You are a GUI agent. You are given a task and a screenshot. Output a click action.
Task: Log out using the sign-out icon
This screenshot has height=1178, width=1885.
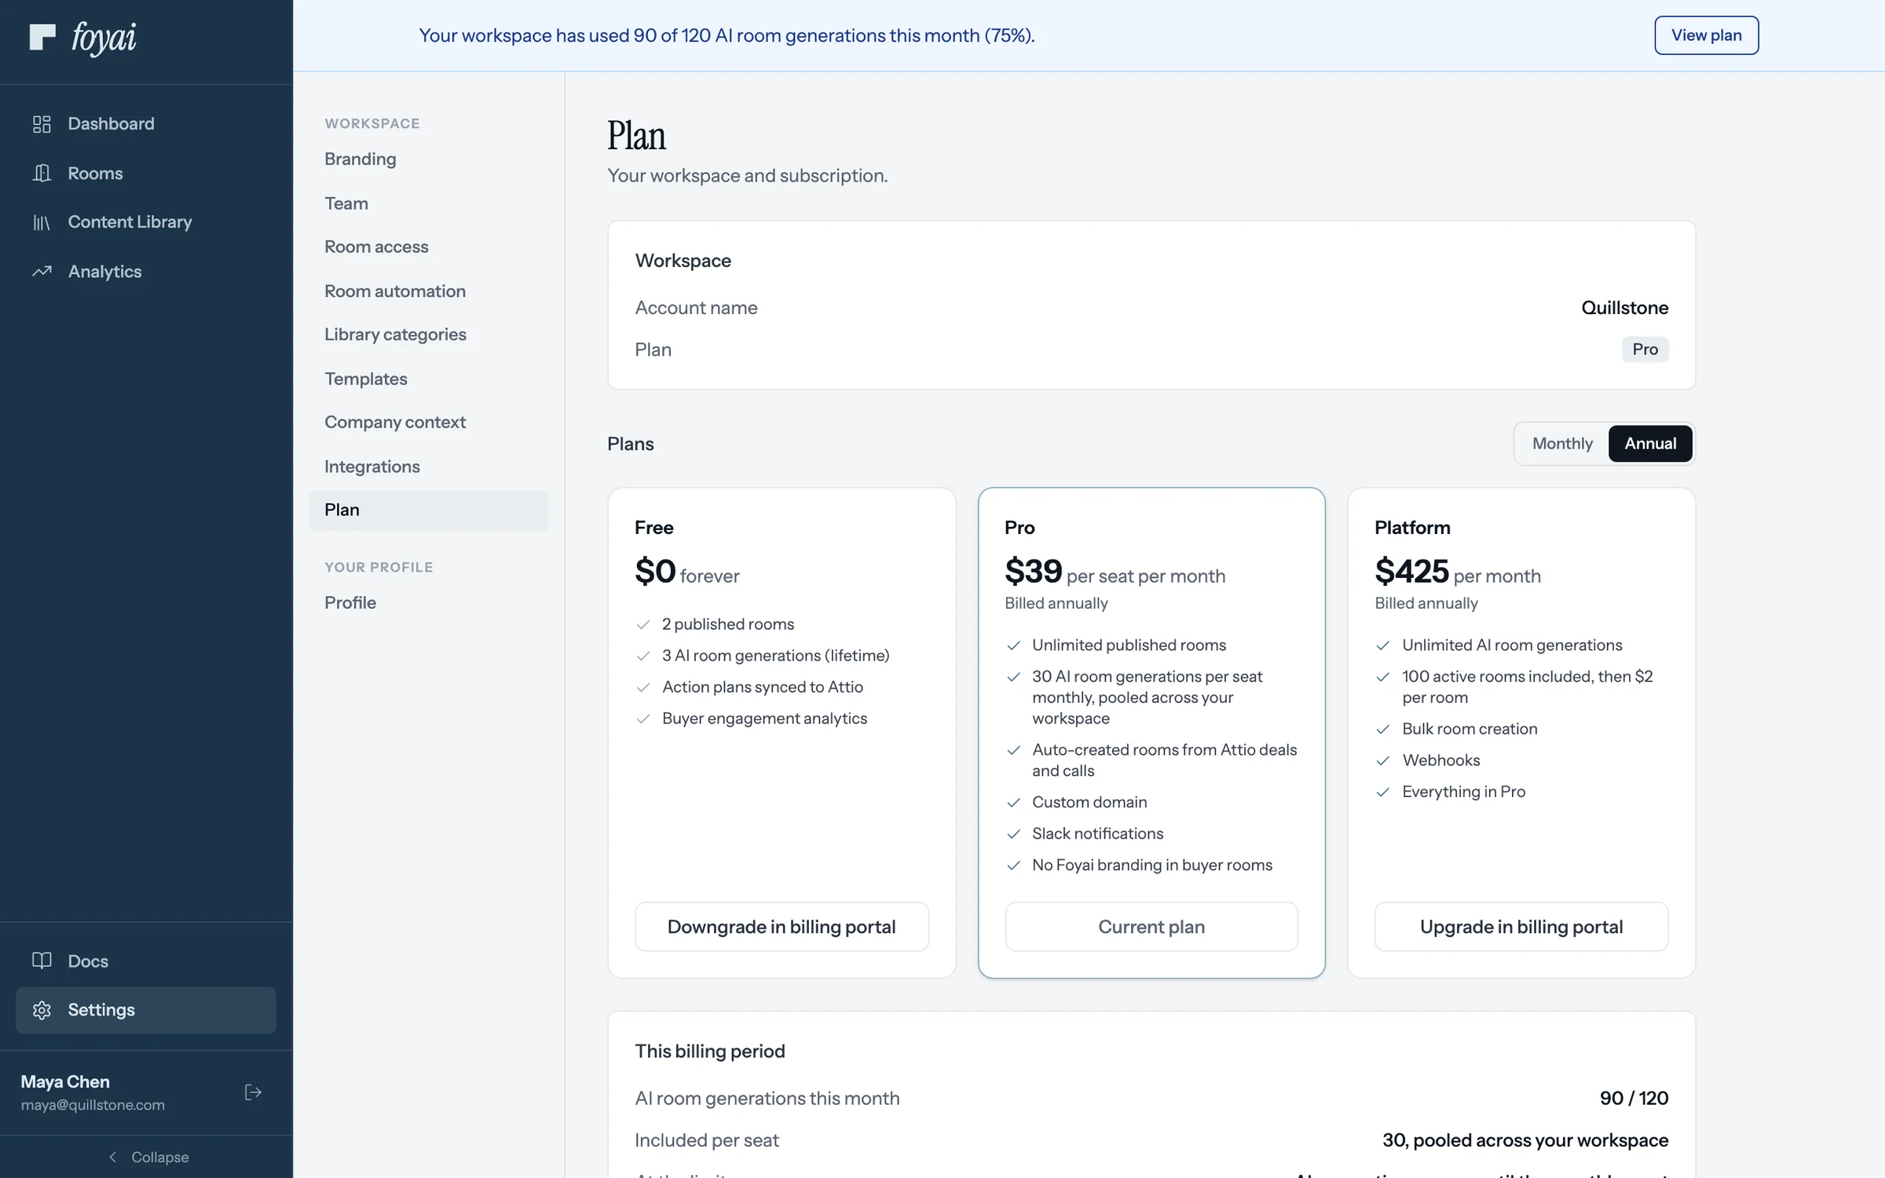click(x=253, y=1092)
